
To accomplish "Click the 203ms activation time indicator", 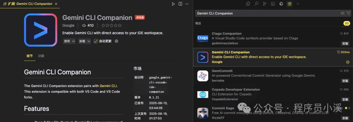I will (x=343, y=52).
